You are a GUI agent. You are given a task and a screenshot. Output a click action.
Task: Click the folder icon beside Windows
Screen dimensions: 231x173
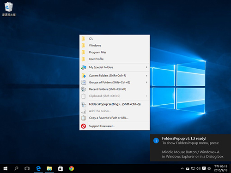click(x=83, y=45)
